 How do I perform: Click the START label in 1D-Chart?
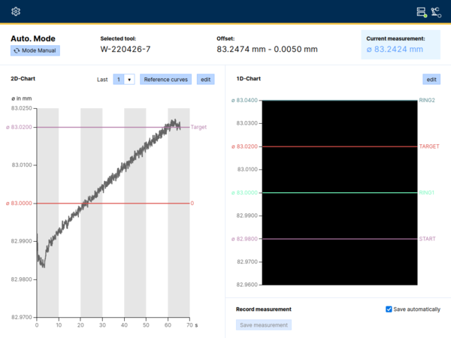click(427, 239)
